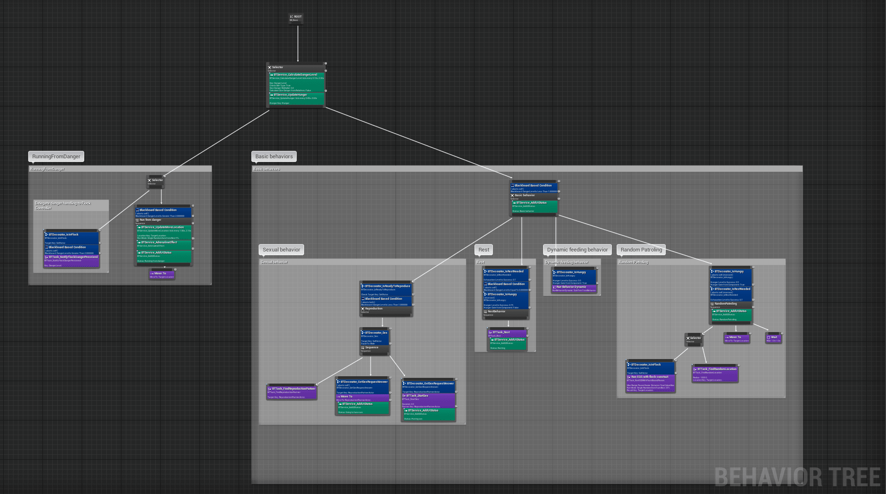The width and height of the screenshot is (886, 494).
Task: Select AddUIStatus with status Going to have sex
Action: pyautogui.click(x=364, y=408)
